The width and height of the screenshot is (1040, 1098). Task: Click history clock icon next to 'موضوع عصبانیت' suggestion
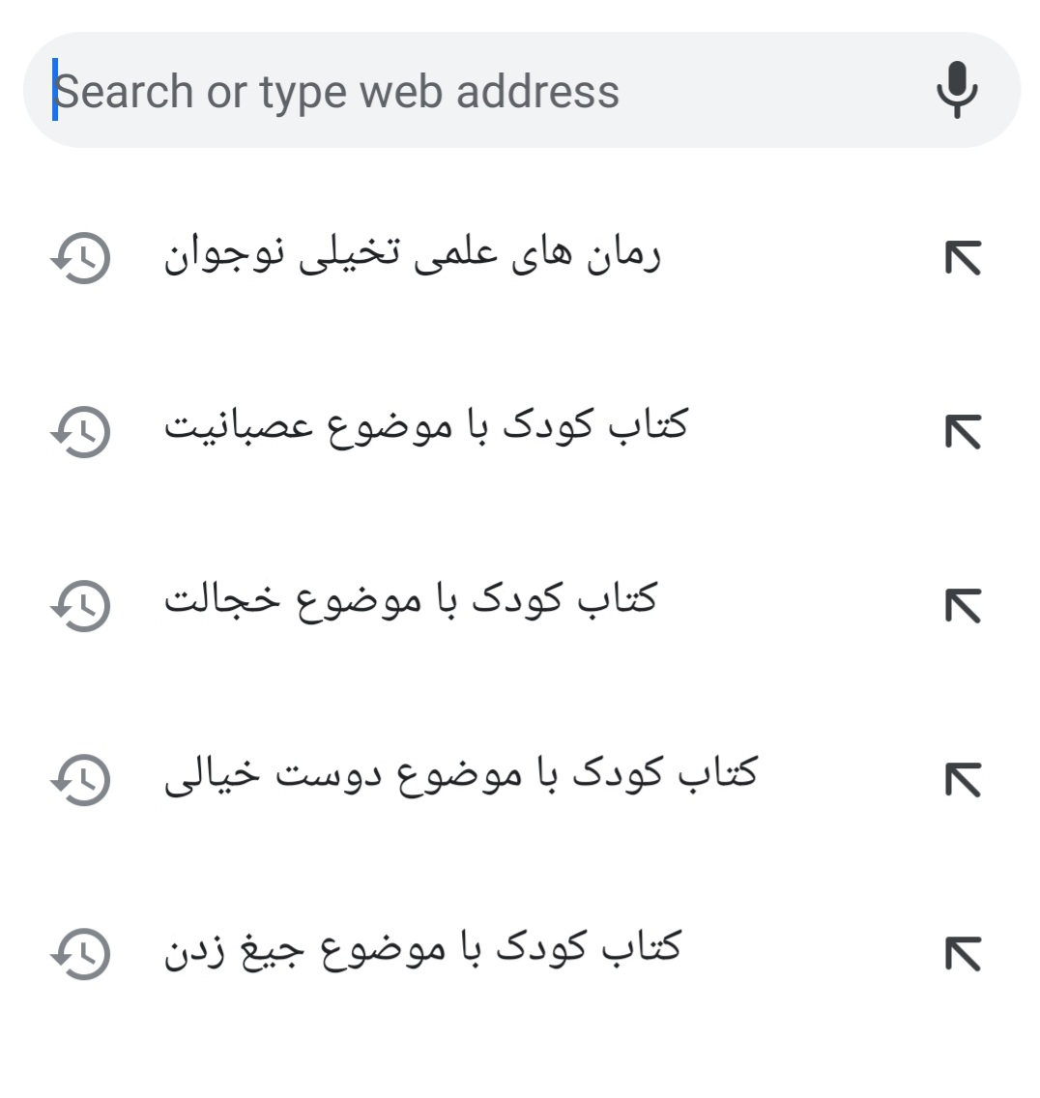coord(81,431)
